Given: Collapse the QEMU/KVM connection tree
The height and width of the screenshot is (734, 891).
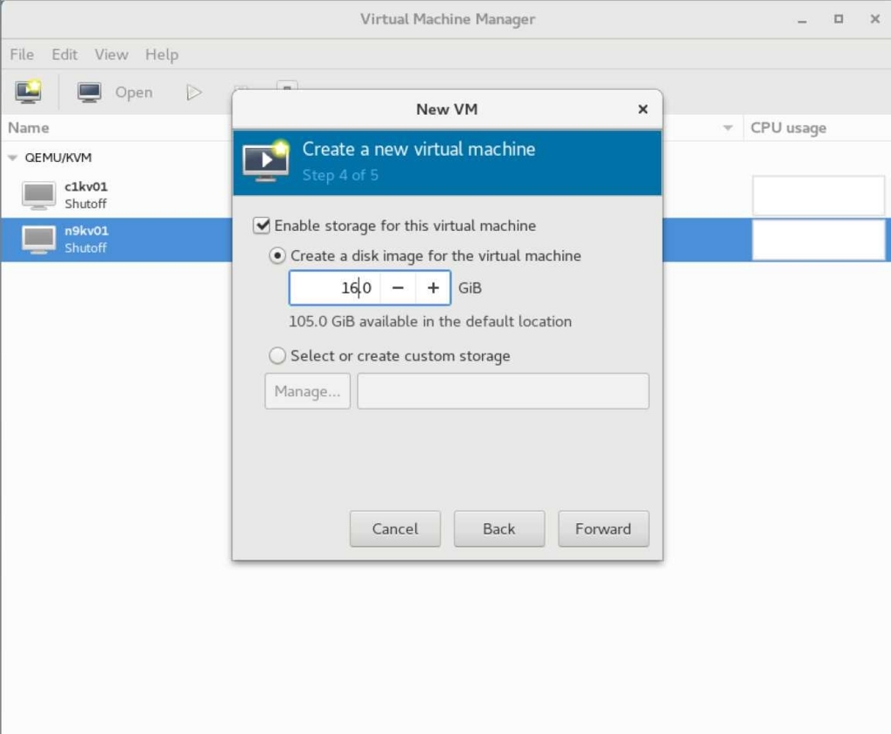Looking at the screenshot, I should [12, 158].
